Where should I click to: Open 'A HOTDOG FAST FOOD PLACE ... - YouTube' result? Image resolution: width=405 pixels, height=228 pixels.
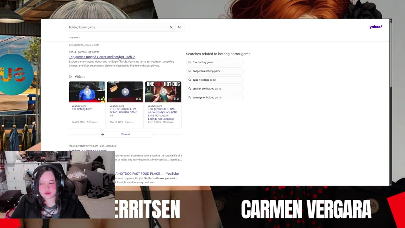pyautogui.click(x=147, y=174)
